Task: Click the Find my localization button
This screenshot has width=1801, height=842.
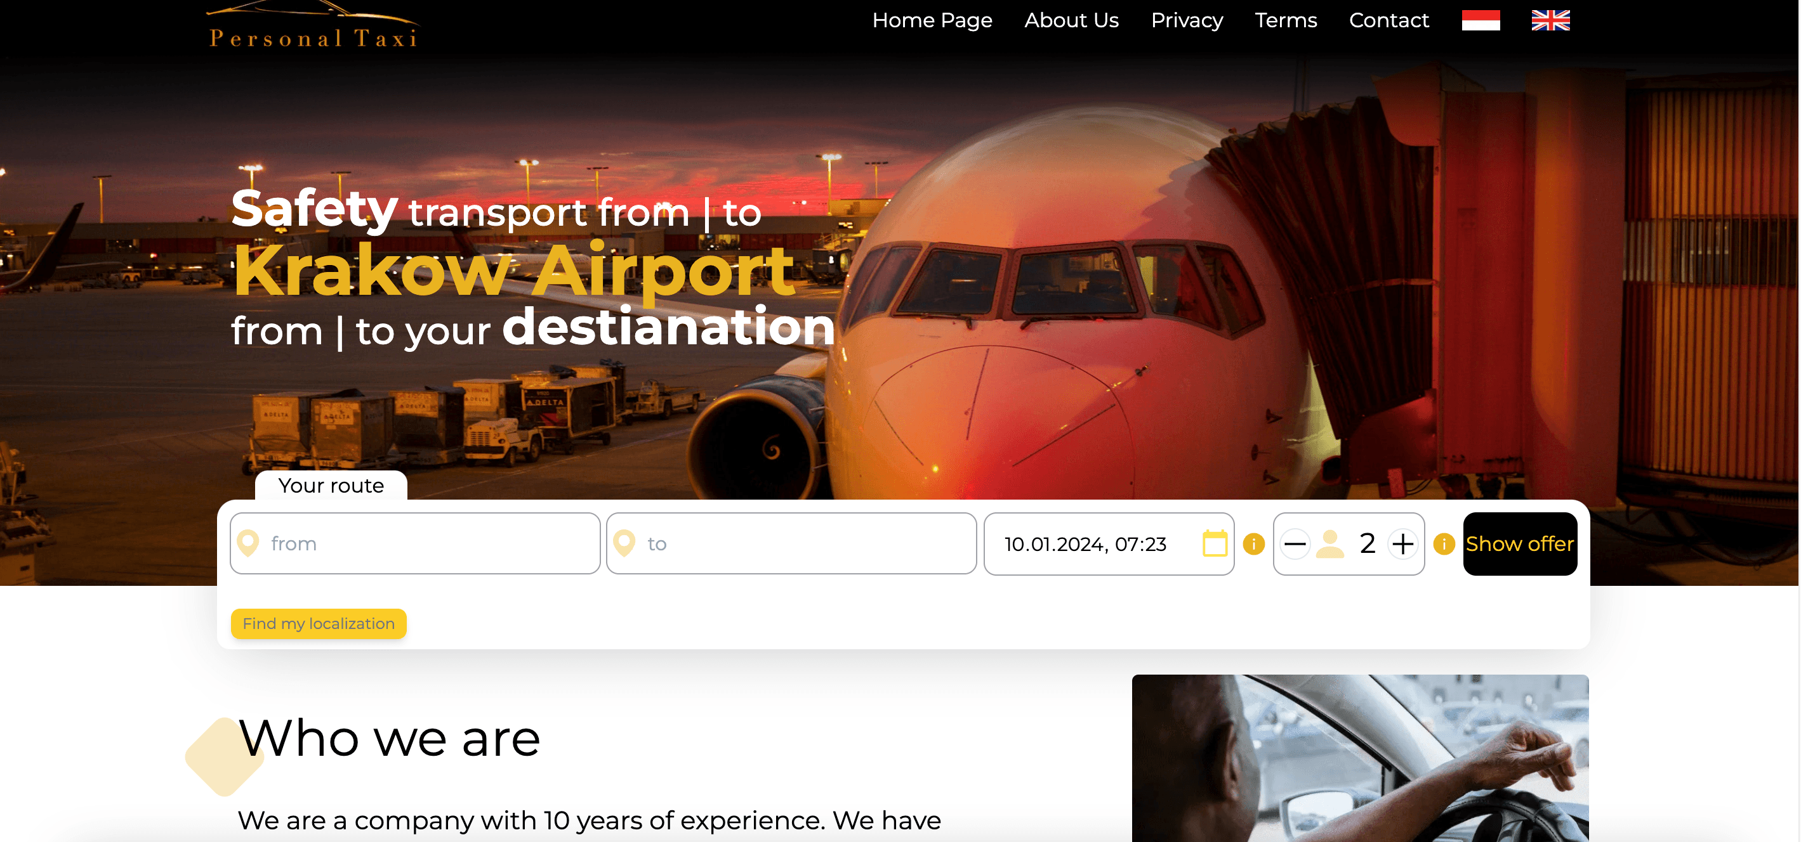Action: 318,623
